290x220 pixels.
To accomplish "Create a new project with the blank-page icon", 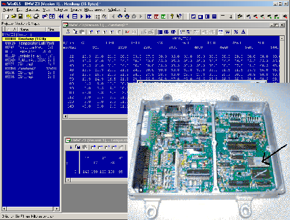I will click(7, 17).
